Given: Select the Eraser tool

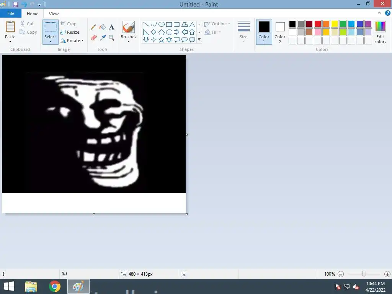Looking at the screenshot, I should pyautogui.click(x=93, y=38).
